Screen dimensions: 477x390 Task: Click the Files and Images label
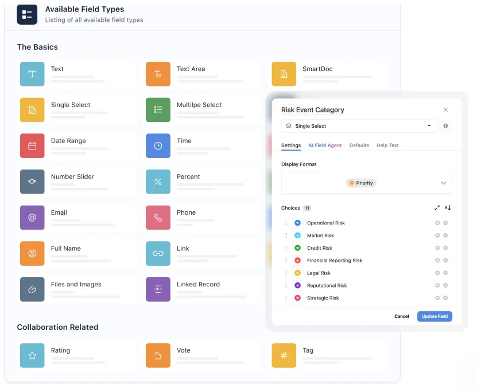76,285
